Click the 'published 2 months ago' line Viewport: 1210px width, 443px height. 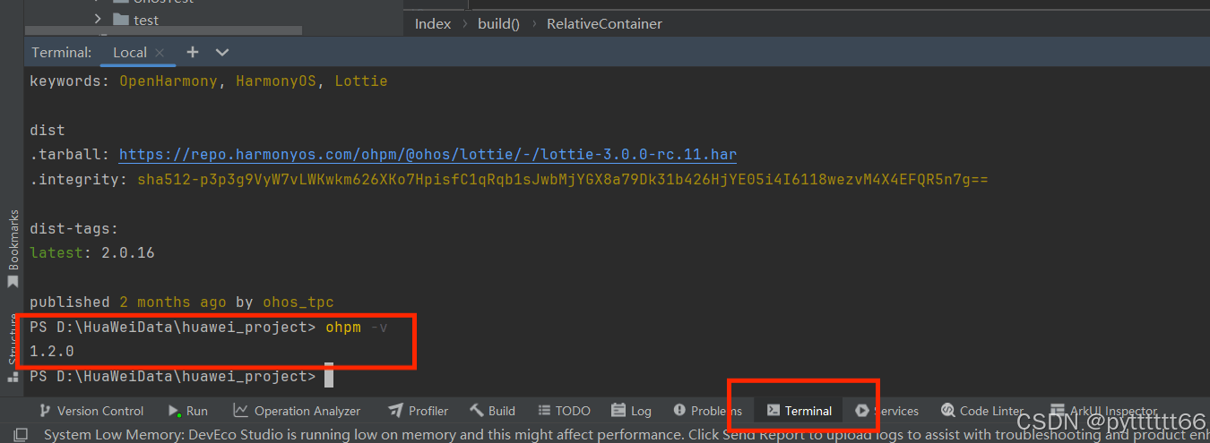pos(182,302)
